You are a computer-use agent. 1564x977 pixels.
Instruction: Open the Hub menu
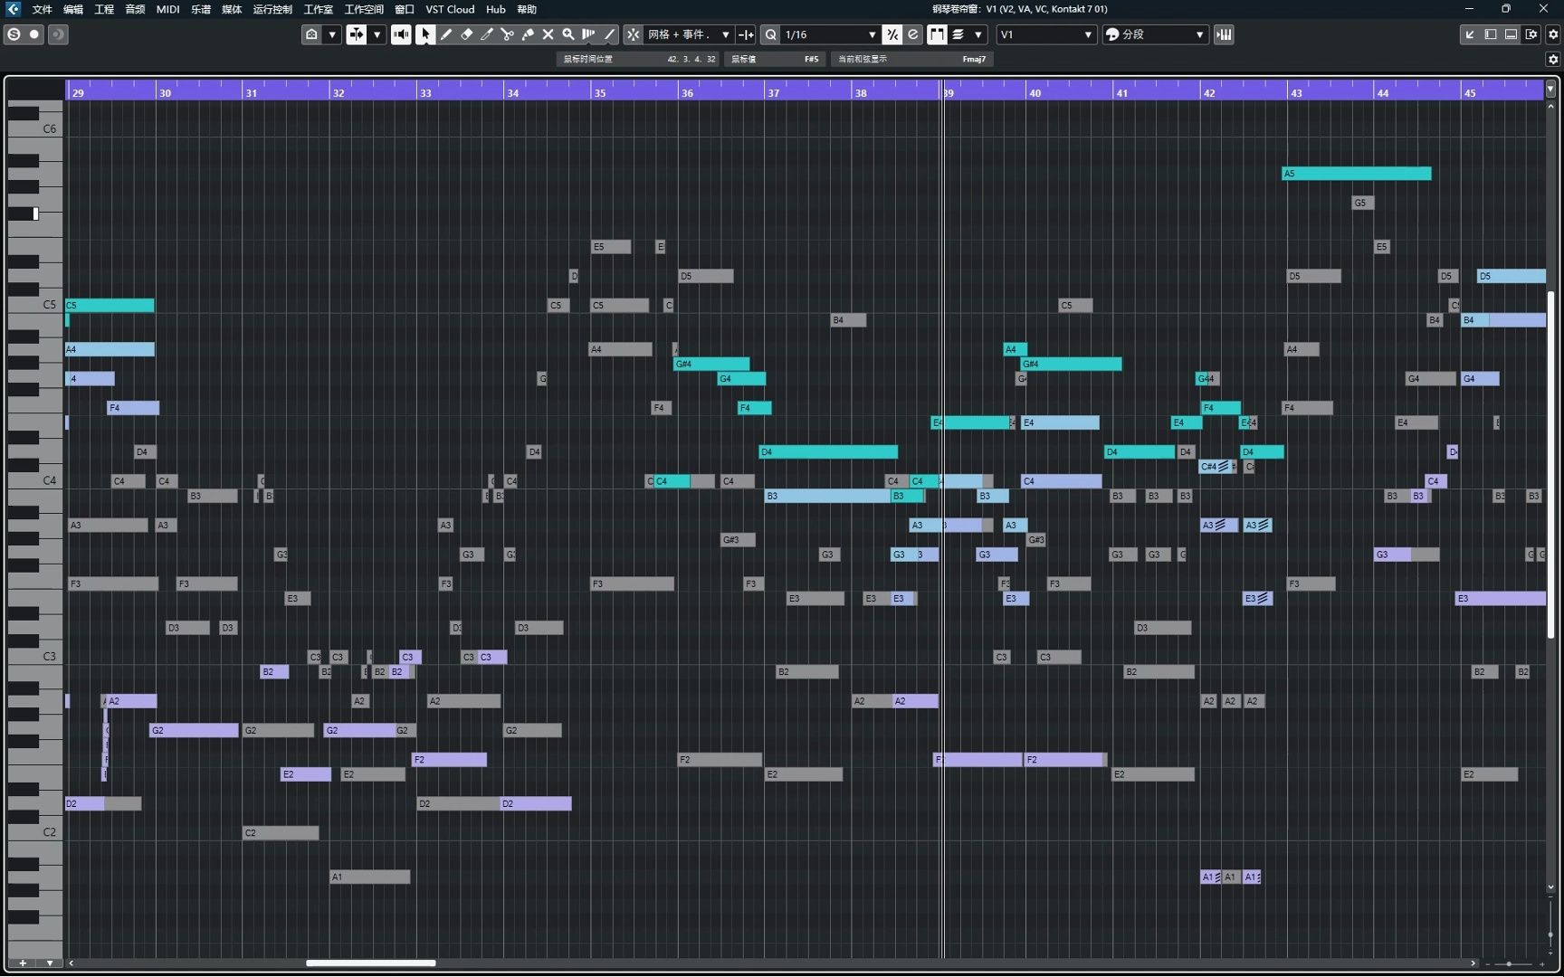click(496, 9)
